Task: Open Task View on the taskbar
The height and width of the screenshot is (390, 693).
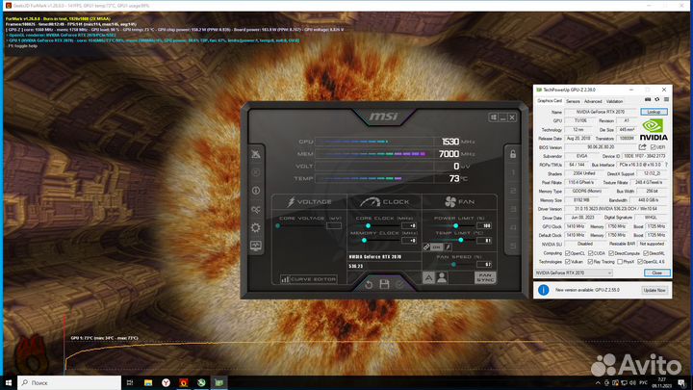Action: (130, 383)
